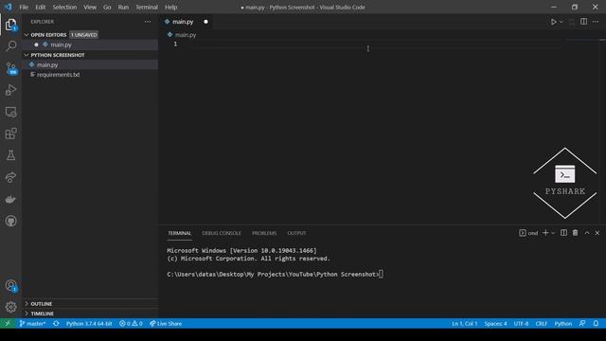
Task: Select the main.py editor tab
Action: point(183,22)
